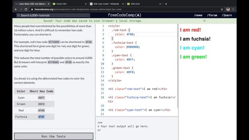This screenshot has width=249, height=140.
Task: Switch to the CSS Units tab
Action: pyautogui.click(x=144, y=4)
